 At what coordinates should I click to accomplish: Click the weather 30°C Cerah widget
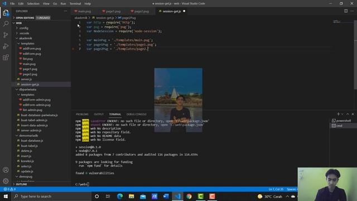(270, 196)
